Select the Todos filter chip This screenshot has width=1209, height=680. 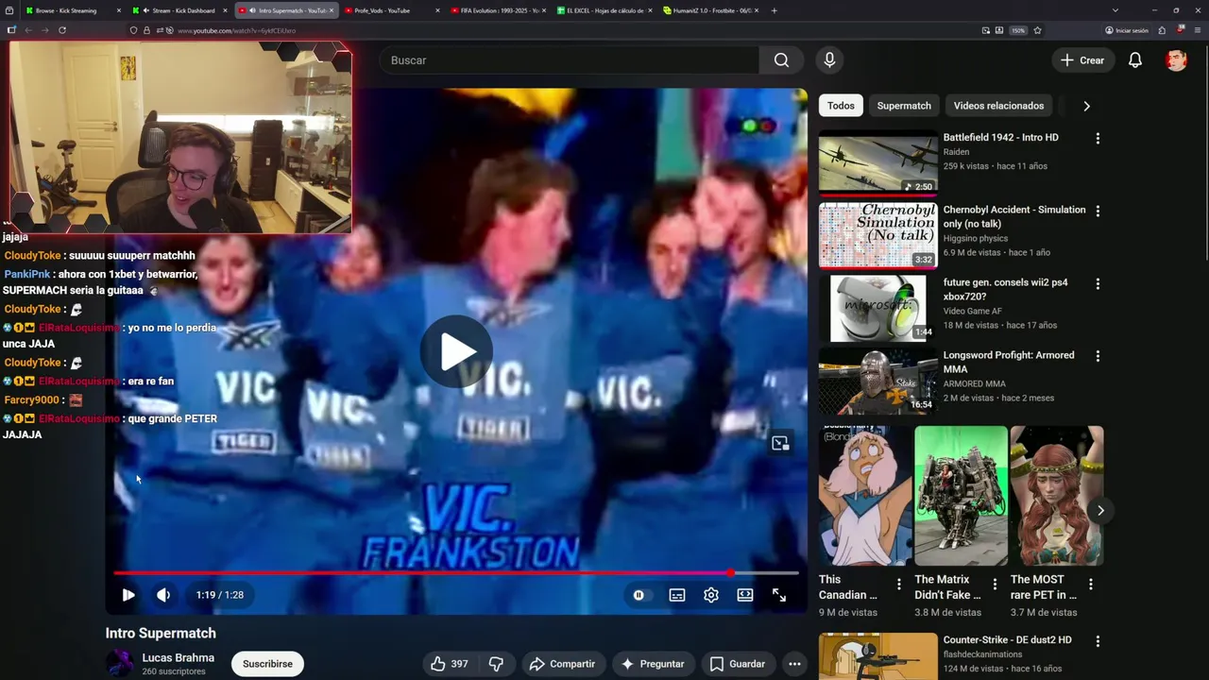click(841, 106)
